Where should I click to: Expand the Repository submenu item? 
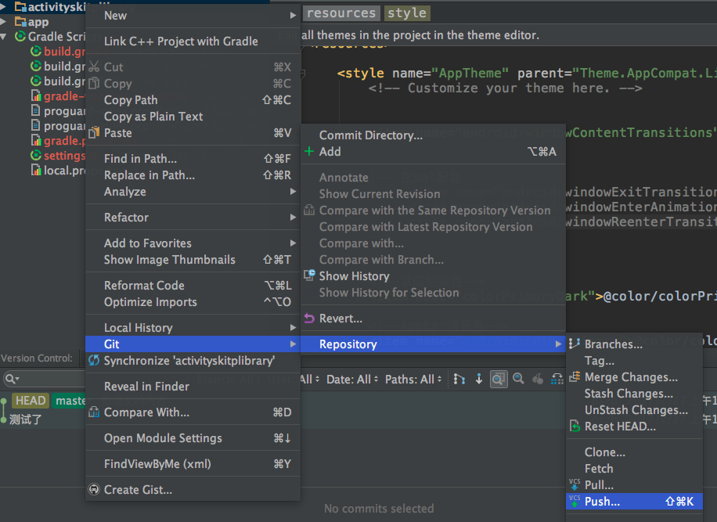pos(433,344)
